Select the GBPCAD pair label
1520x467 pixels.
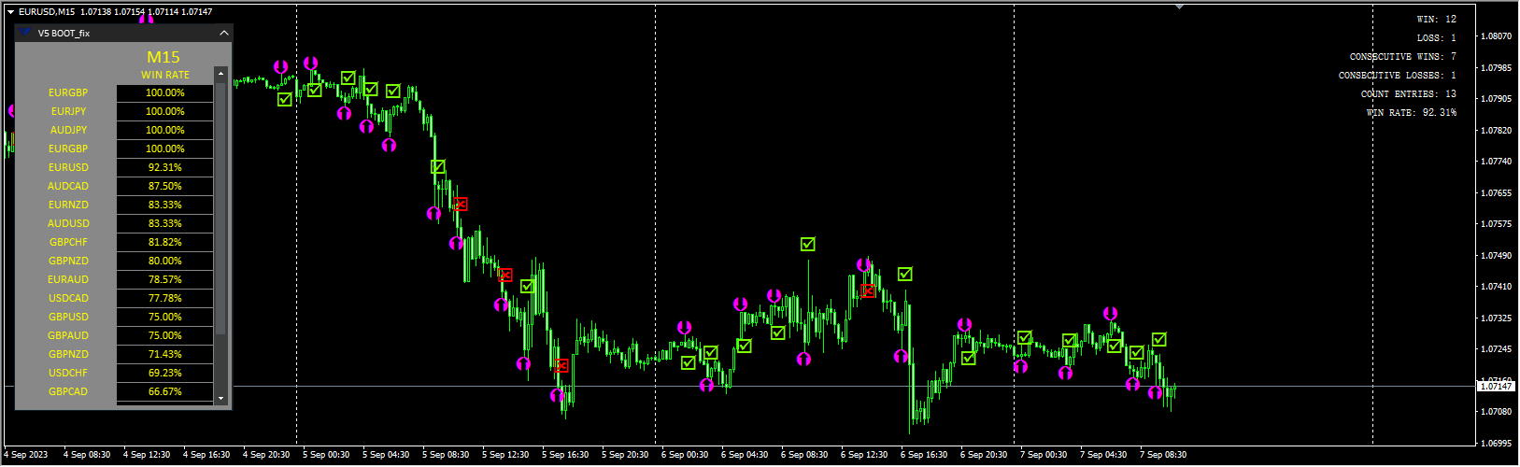click(68, 391)
